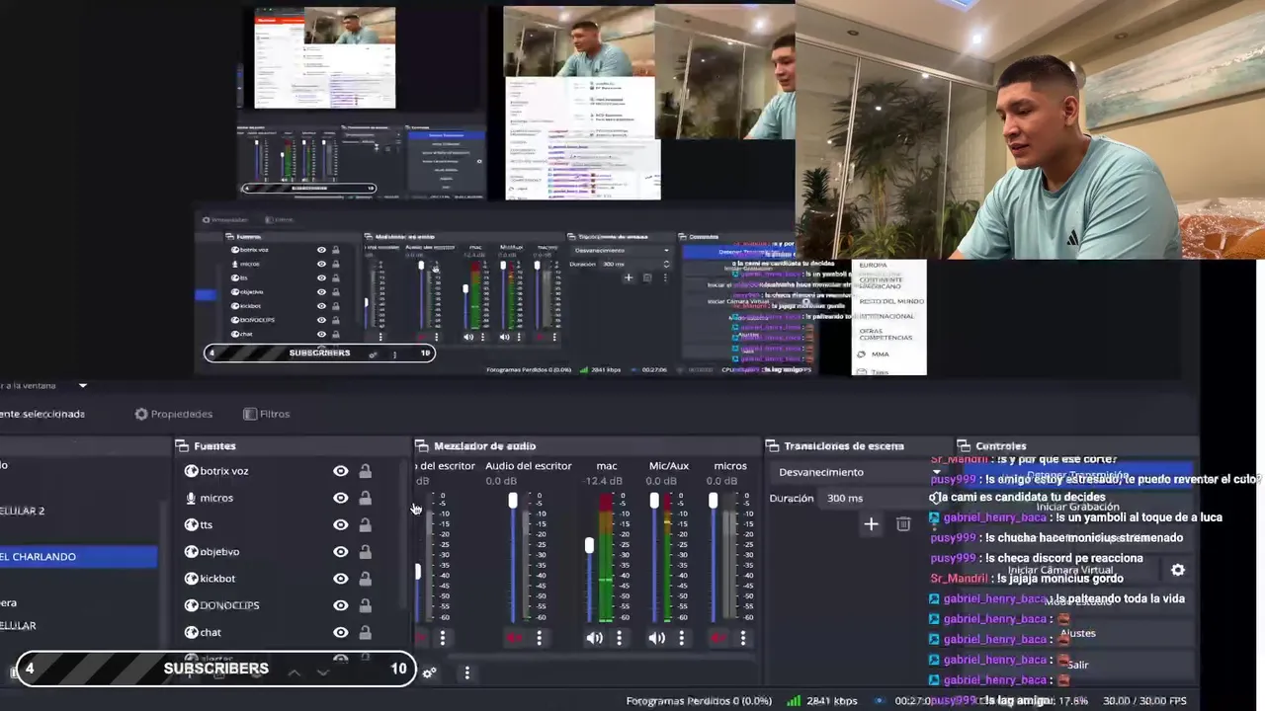Click Iniciar Cámara Virtual button

pyautogui.click(x=1060, y=570)
